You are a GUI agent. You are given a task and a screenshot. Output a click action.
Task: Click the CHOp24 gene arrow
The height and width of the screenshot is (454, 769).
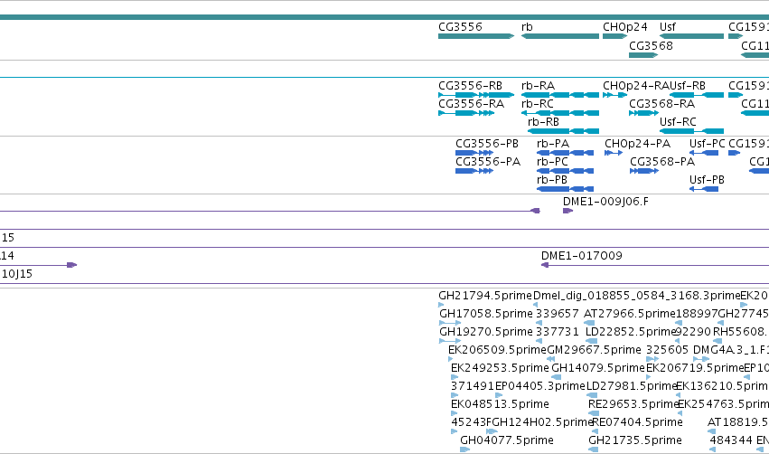615,36
